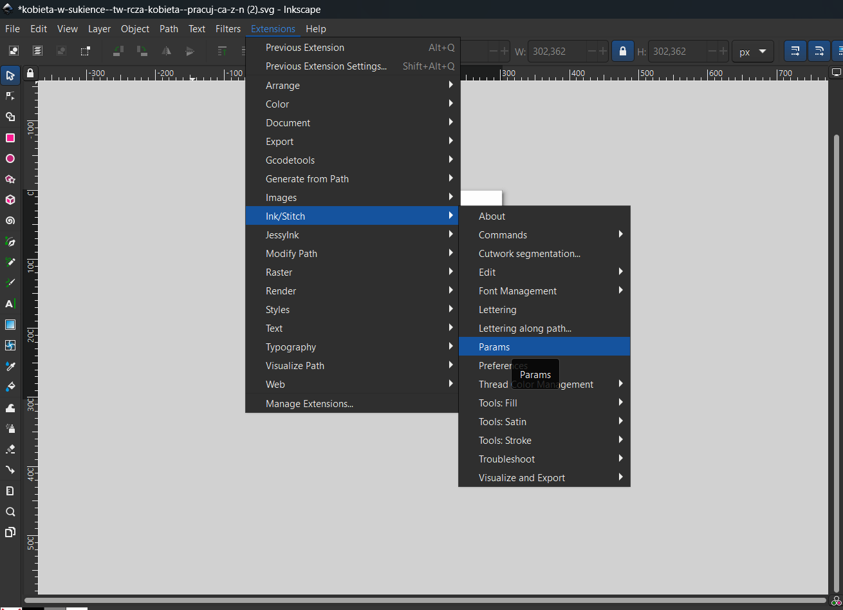The height and width of the screenshot is (610, 843).
Task: Click Rotate 90 degrees counter-clockwise icon
Action: (x=118, y=51)
